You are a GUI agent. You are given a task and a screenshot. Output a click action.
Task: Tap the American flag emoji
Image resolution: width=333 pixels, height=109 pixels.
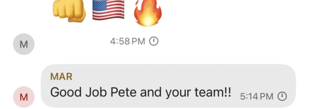(x=108, y=10)
